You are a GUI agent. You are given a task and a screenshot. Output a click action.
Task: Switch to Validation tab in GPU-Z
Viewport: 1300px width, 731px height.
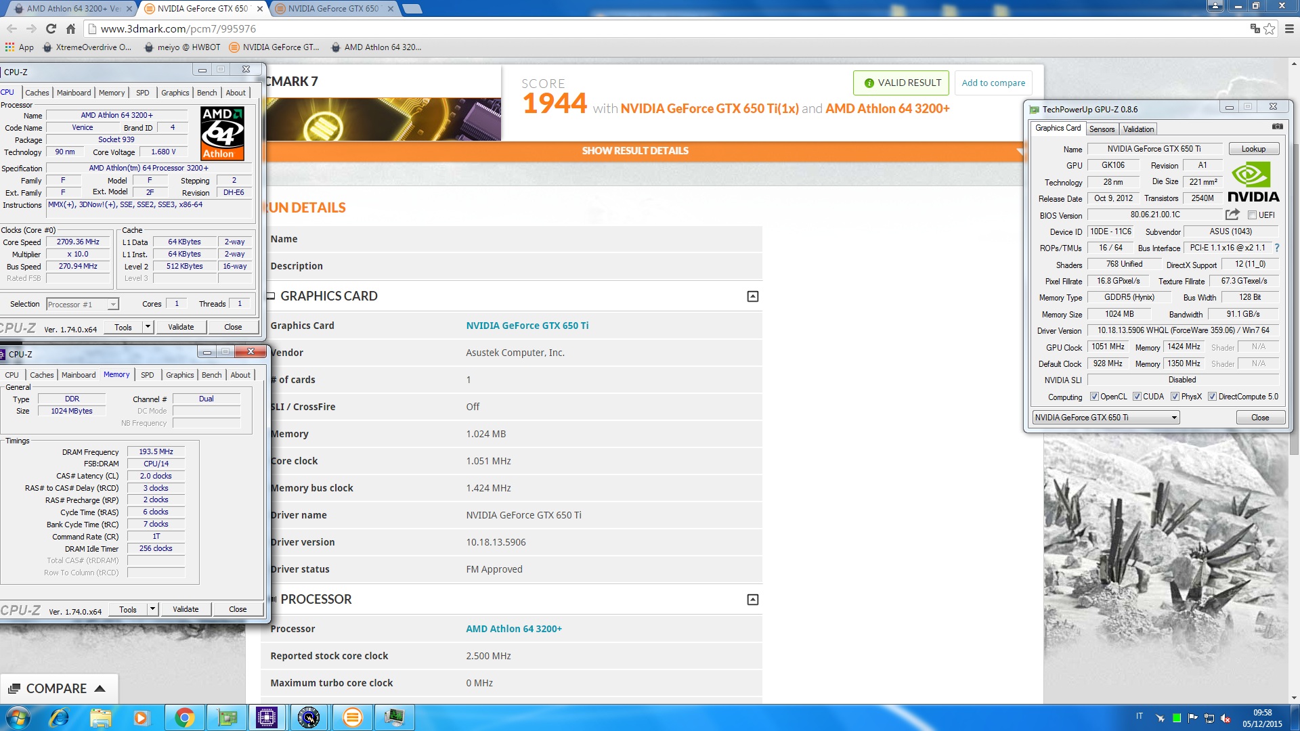(1138, 129)
